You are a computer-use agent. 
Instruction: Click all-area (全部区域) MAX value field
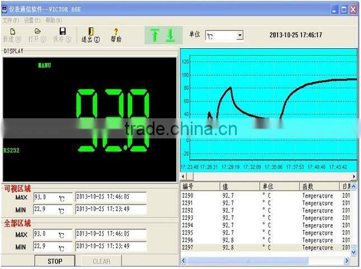(53, 234)
